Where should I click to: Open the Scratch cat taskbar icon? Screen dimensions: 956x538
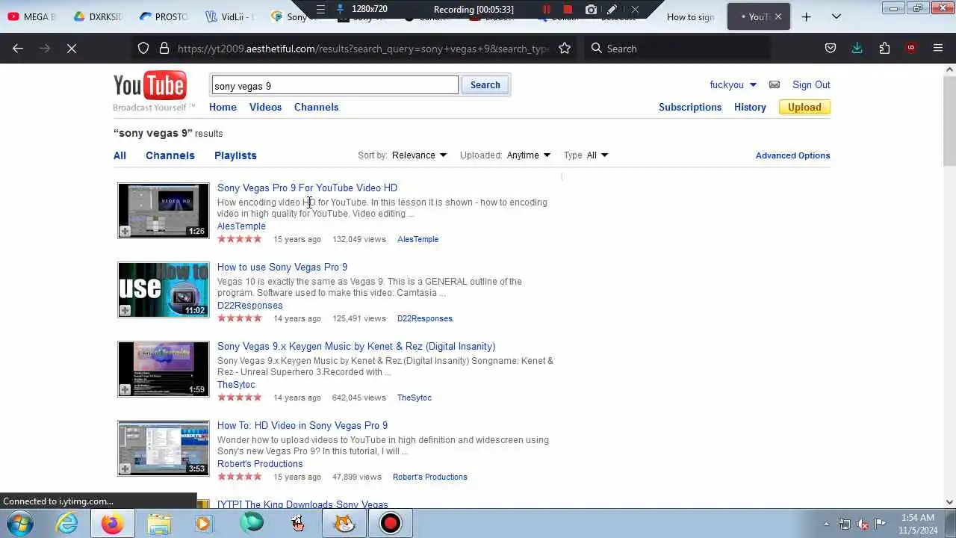(x=344, y=523)
